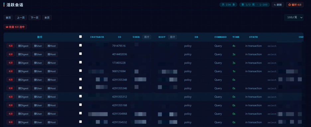Check the box for session 173403228

pos(80,62)
